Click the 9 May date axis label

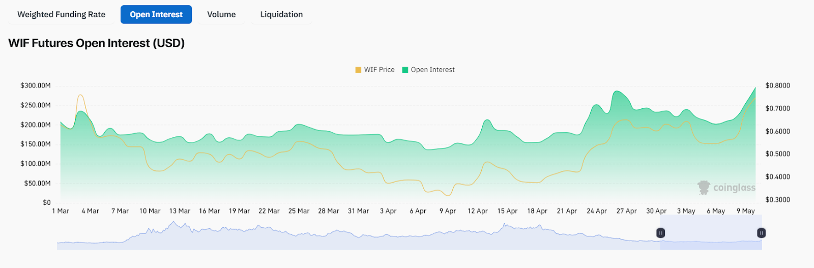(x=745, y=211)
